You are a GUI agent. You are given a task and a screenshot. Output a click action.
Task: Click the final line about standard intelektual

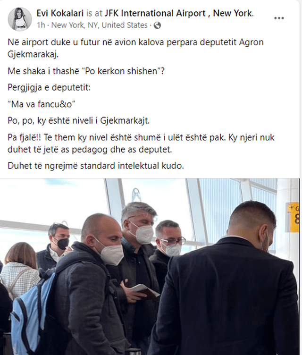pos(96,166)
